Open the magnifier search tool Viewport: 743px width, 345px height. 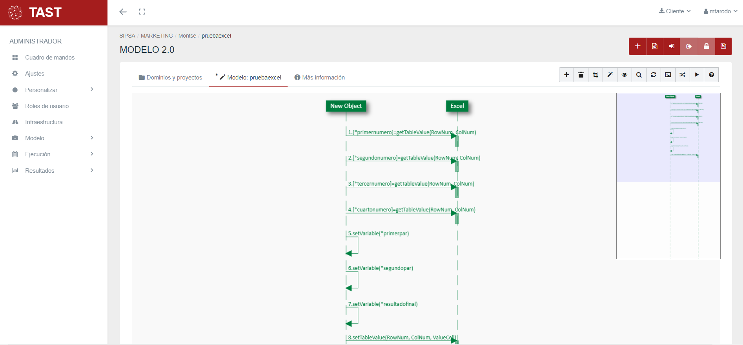coord(639,75)
